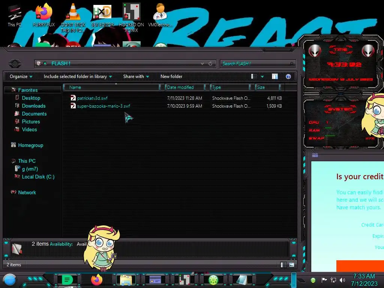Image resolution: width=384 pixels, height=288 pixels.
Task: Open This PC desktop shortcut
Action: pos(15,16)
